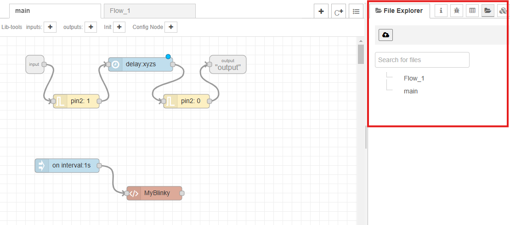Click the inject arrow icon on interval node

pyautogui.click(x=42, y=166)
